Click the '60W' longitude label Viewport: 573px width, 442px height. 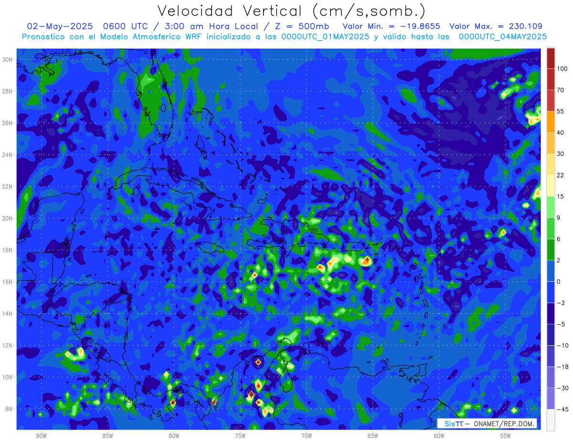coord(439,436)
